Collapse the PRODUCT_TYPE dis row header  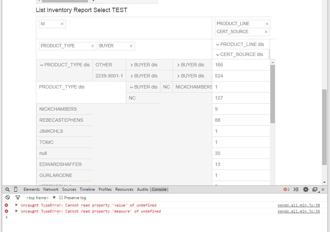click(x=42, y=65)
